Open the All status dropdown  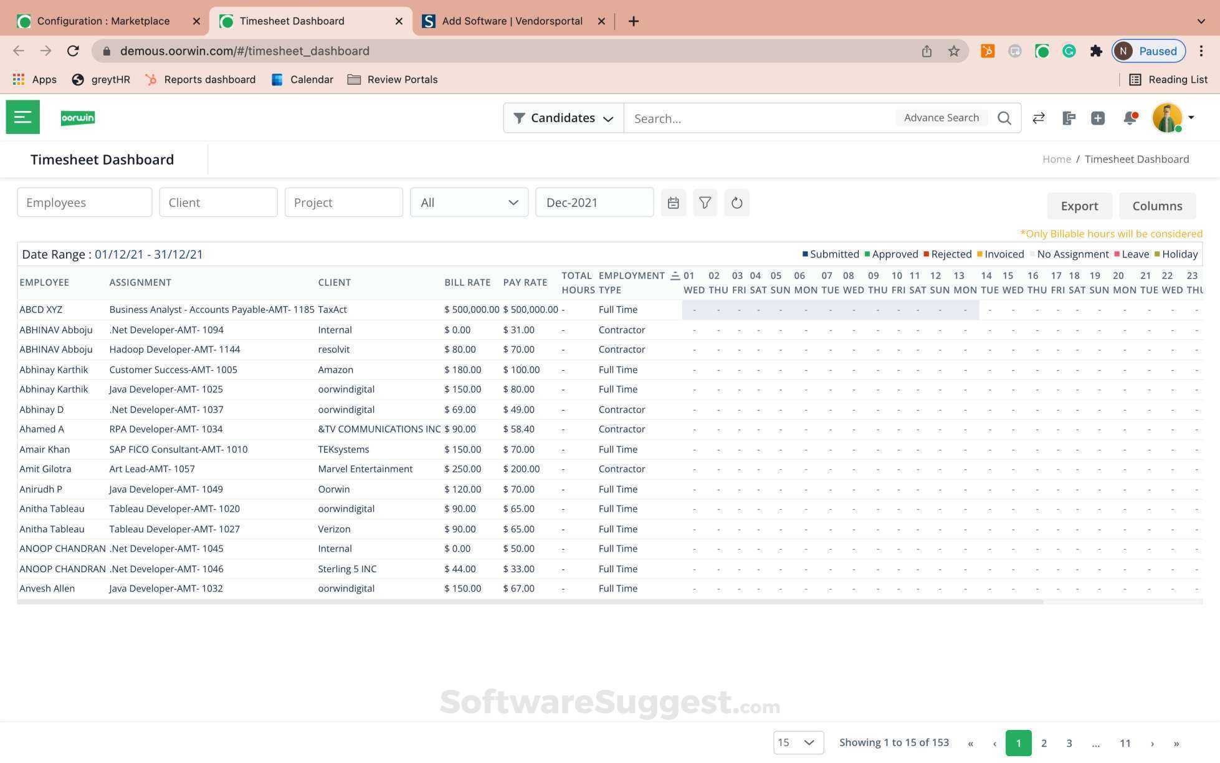(469, 203)
